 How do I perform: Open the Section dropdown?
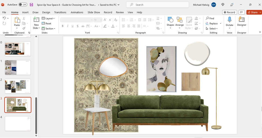[49, 29]
